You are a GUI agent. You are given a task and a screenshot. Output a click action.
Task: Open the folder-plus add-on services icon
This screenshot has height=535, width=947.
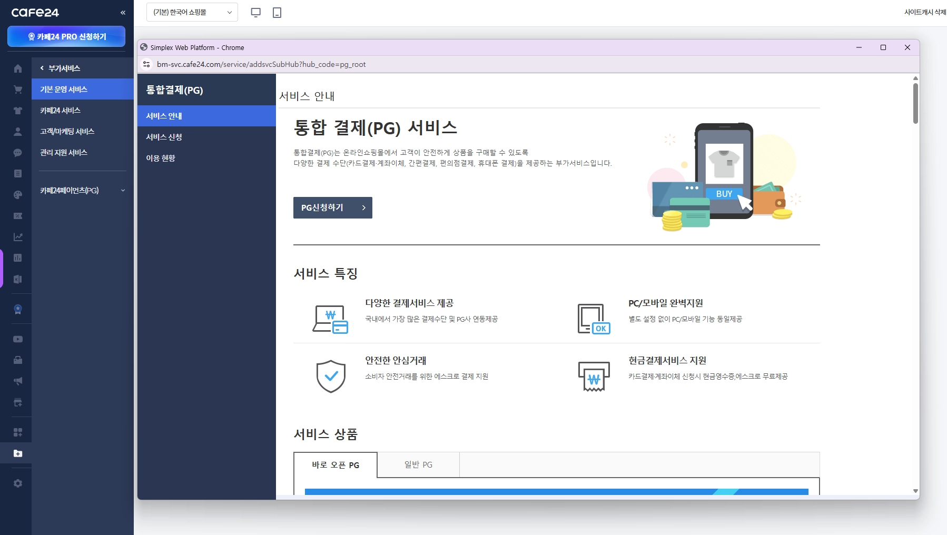tap(18, 453)
